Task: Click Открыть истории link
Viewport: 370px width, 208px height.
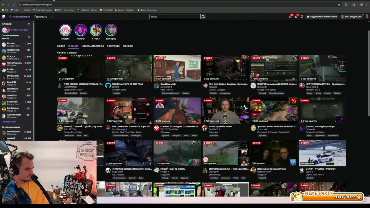Action: tap(20, 30)
